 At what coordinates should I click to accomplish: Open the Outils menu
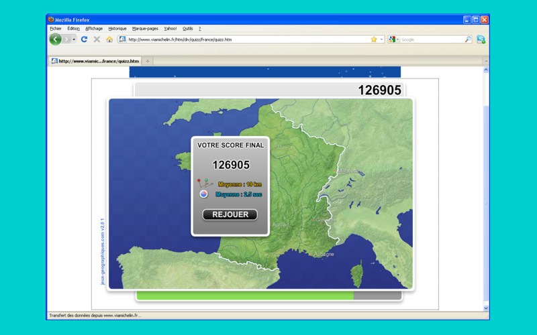(x=187, y=29)
